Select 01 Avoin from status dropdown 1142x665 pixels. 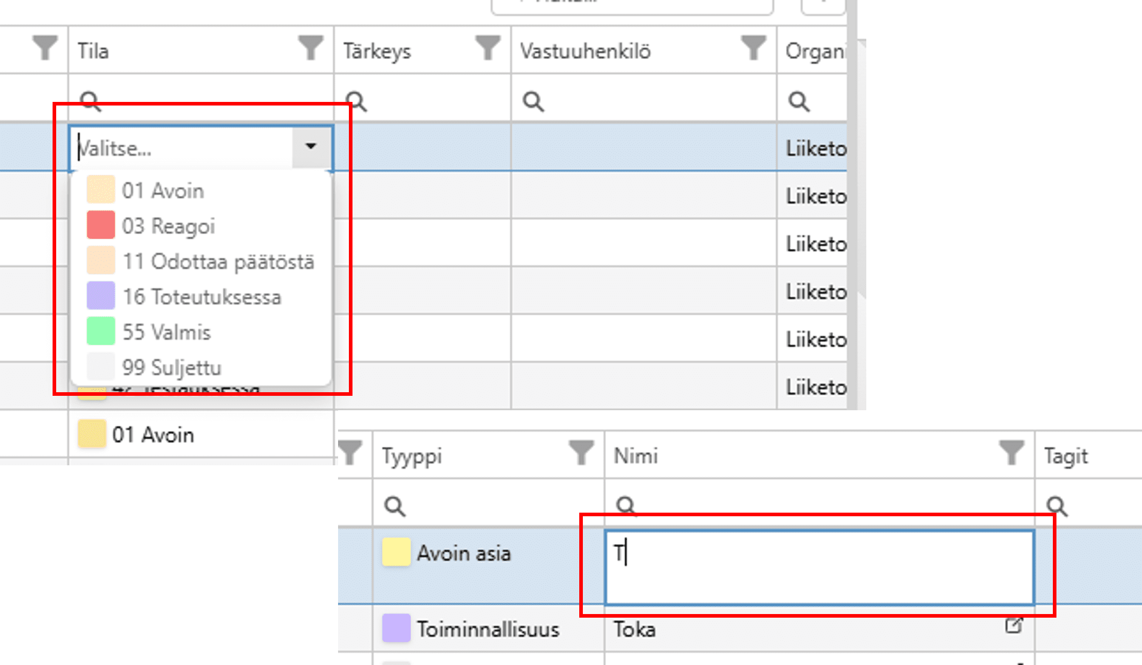click(163, 191)
